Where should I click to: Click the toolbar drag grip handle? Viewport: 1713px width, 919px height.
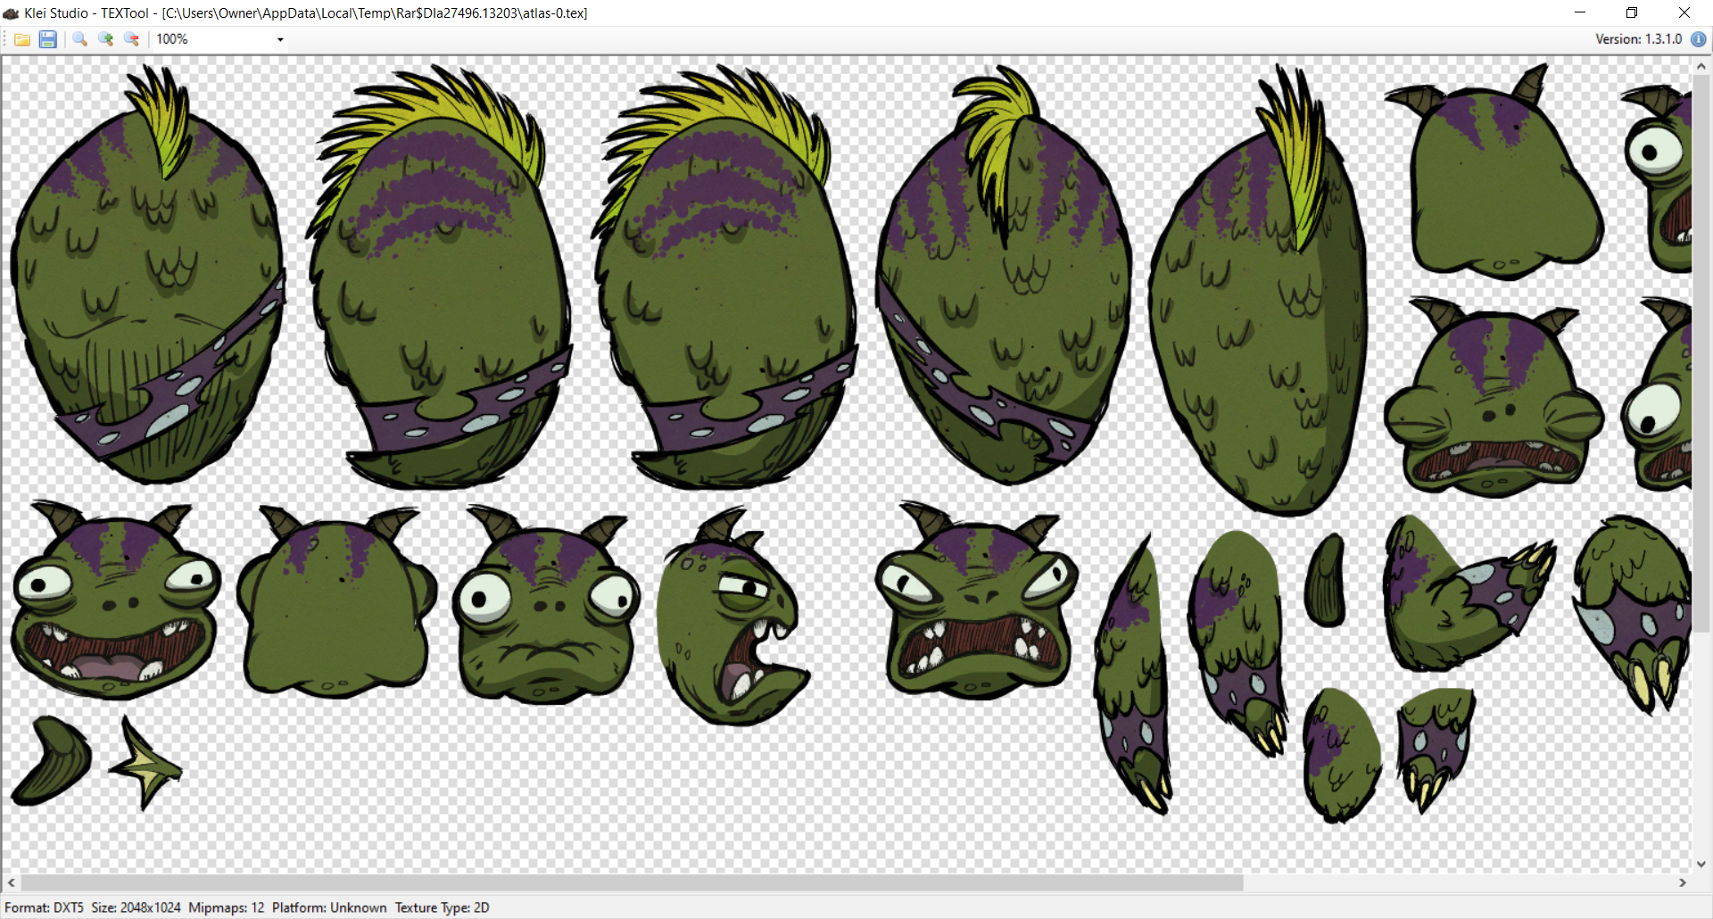coord(4,39)
